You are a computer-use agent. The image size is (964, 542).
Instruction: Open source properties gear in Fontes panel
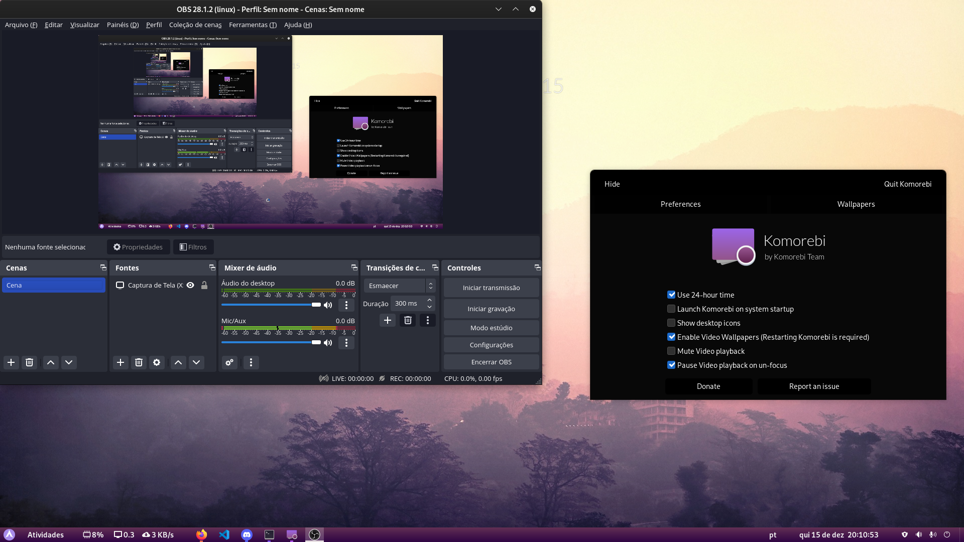click(157, 362)
